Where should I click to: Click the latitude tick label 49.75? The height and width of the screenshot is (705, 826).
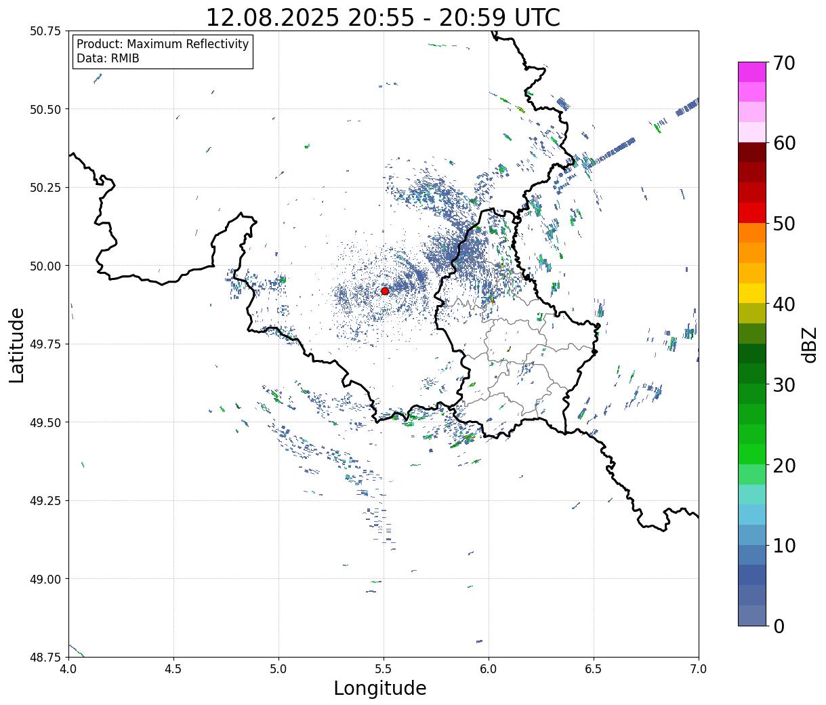click(45, 344)
